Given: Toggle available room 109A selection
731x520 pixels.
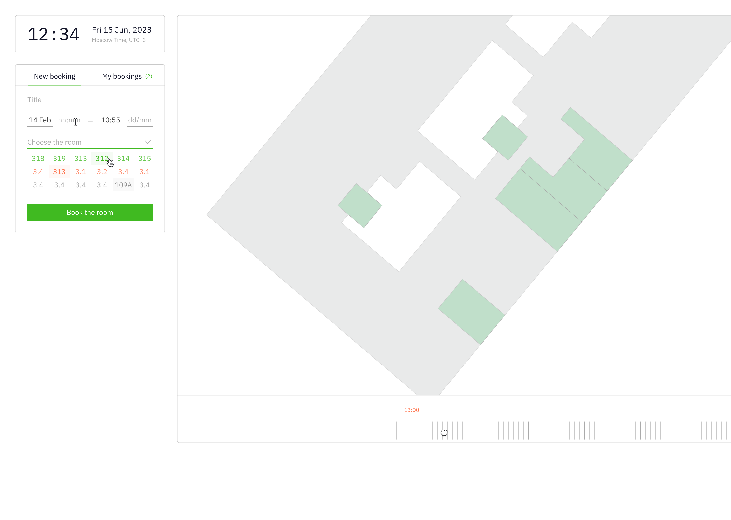Looking at the screenshot, I should click(123, 185).
